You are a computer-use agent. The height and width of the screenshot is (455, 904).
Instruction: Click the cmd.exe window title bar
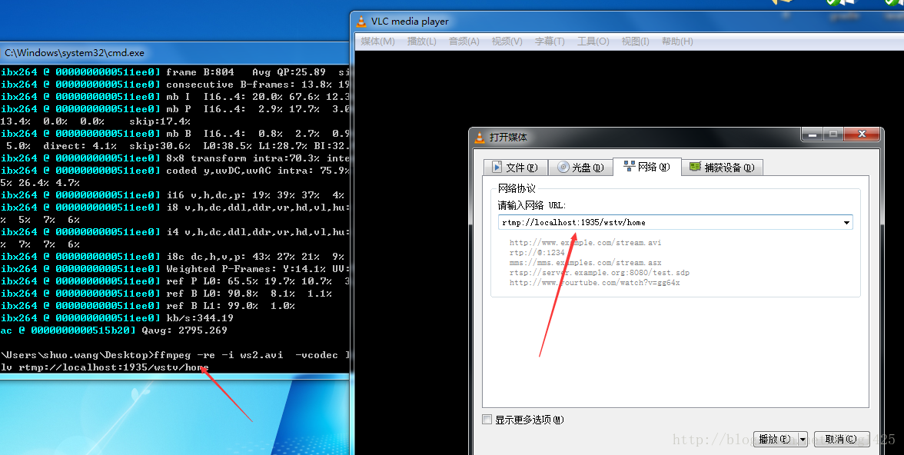pyautogui.click(x=174, y=52)
